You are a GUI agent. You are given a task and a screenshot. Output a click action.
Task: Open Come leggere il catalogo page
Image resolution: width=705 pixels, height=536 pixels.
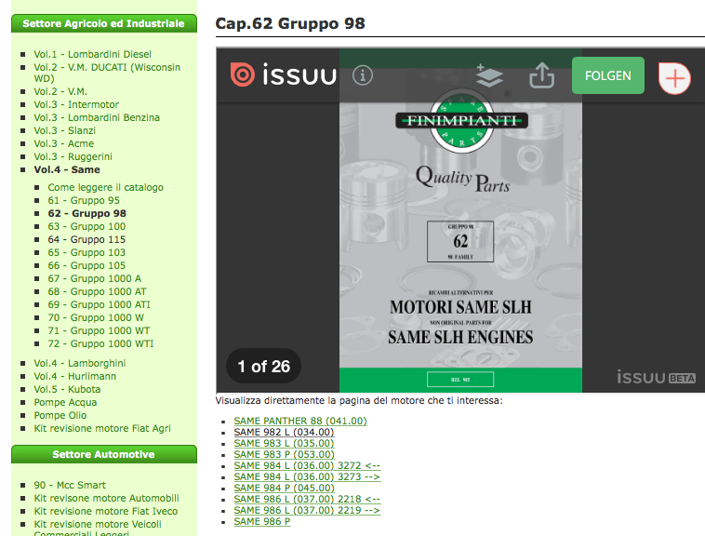pos(105,187)
